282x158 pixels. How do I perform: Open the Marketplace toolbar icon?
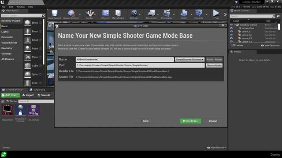click(x=118, y=14)
